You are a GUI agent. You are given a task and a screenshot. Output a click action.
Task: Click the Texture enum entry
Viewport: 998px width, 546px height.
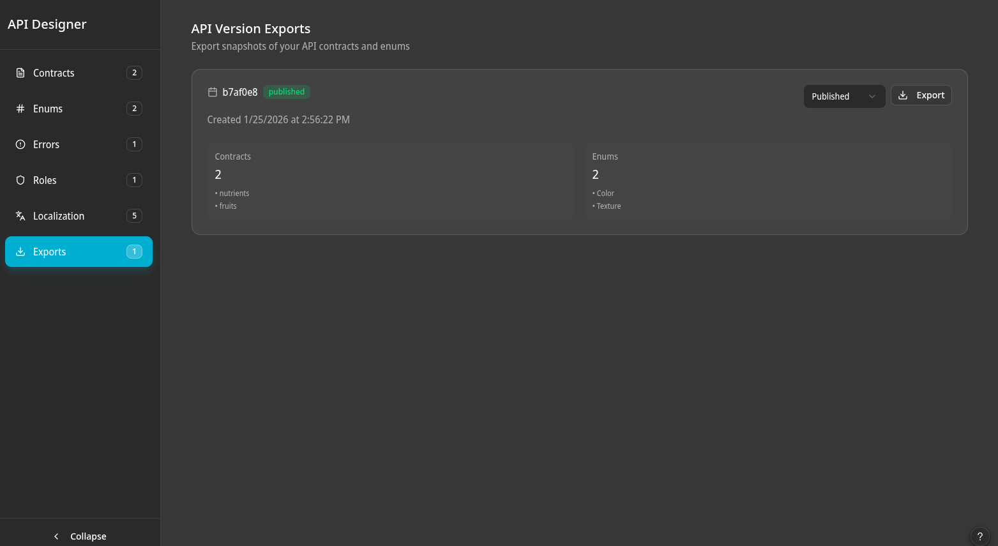(607, 206)
